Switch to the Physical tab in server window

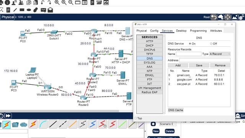tap(142, 31)
